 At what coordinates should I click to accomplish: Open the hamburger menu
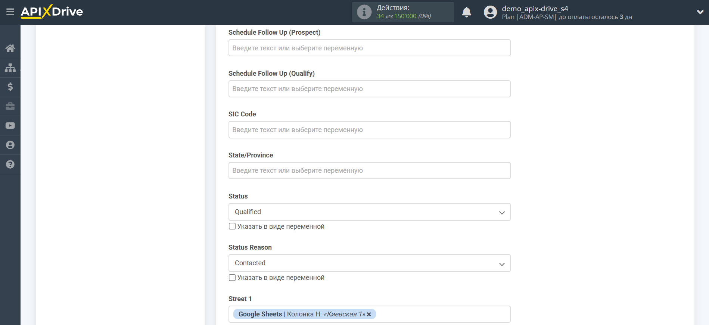pyautogui.click(x=10, y=12)
